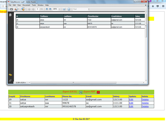Screen dimensions: 166x123
Task: Click scroll right arrow at PDF bottom
Action: (x=144, y=83)
